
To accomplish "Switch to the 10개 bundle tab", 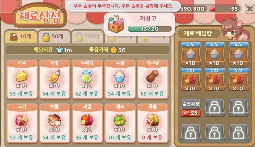I will tap(21, 36).
